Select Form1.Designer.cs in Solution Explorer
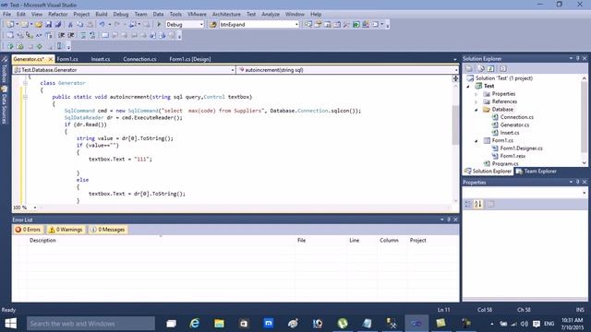 (x=521, y=148)
